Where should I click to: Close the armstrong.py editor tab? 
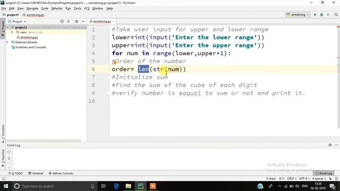click(x=113, y=21)
